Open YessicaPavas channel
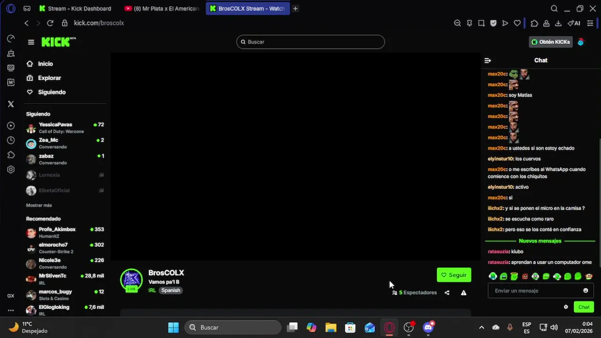 tap(65, 127)
